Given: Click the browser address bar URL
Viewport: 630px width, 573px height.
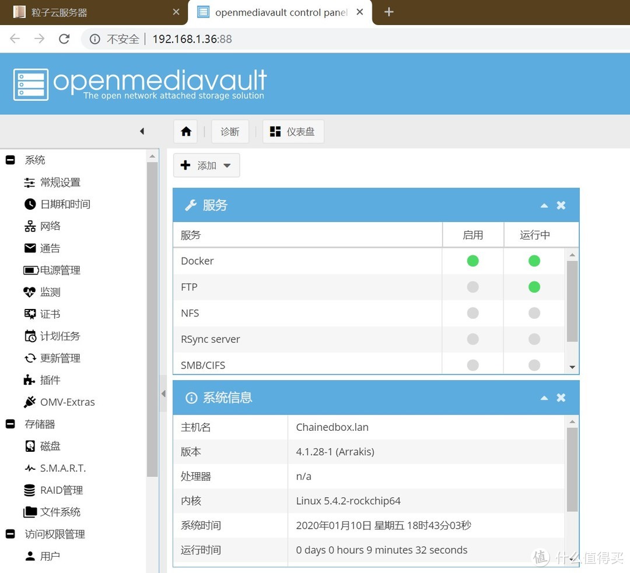Looking at the screenshot, I should coord(192,39).
